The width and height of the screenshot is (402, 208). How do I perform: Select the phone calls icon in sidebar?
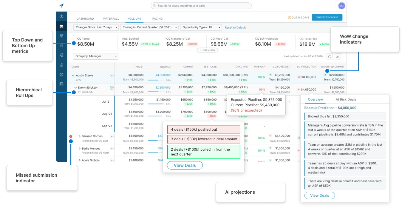pyautogui.click(x=61, y=55)
